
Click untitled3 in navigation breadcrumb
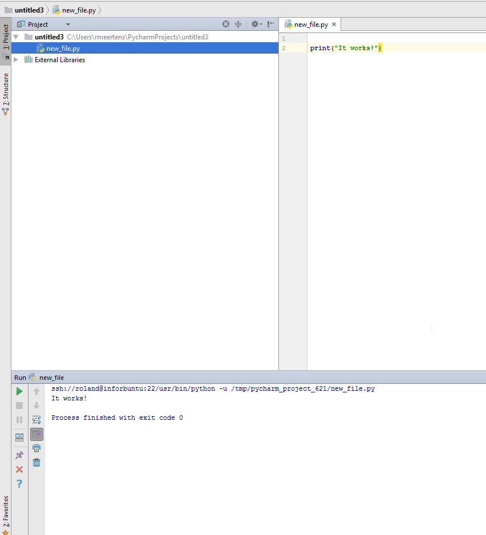(29, 10)
